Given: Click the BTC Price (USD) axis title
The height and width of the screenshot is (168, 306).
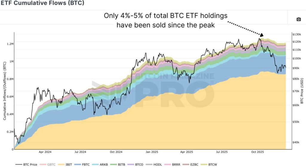Looking at the screenshot, I should pyautogui.click(x=302, y=89).
